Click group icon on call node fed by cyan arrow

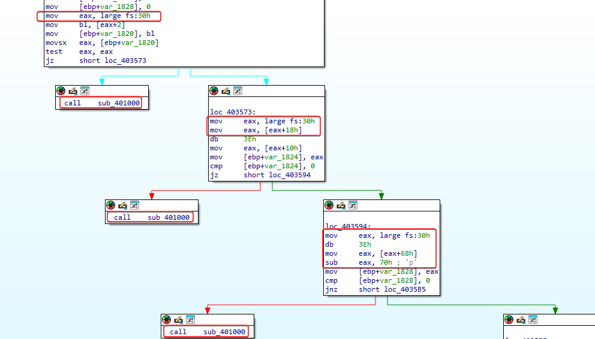pyautogui.click(x=85, y=91)
